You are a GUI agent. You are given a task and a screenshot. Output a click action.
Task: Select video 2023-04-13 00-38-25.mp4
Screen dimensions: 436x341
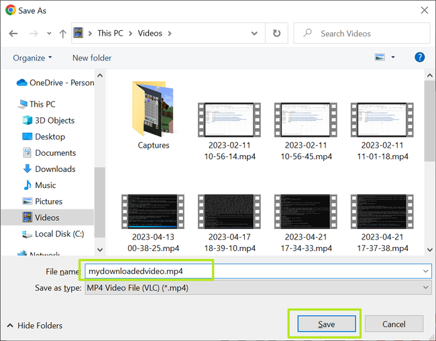(153, 223)
